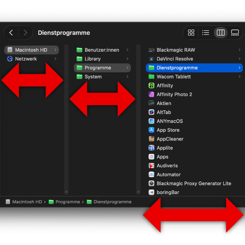
Task: Click the Netzwerk globe icon
Action: coord(10,59)
